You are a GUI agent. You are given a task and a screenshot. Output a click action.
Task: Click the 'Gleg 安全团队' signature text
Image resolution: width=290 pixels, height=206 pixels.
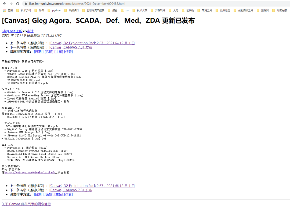pyautogui.click(x=11, y=170)
